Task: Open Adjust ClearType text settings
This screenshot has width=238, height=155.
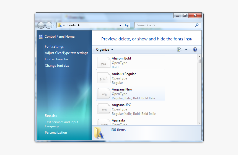Action: point(66,53)
